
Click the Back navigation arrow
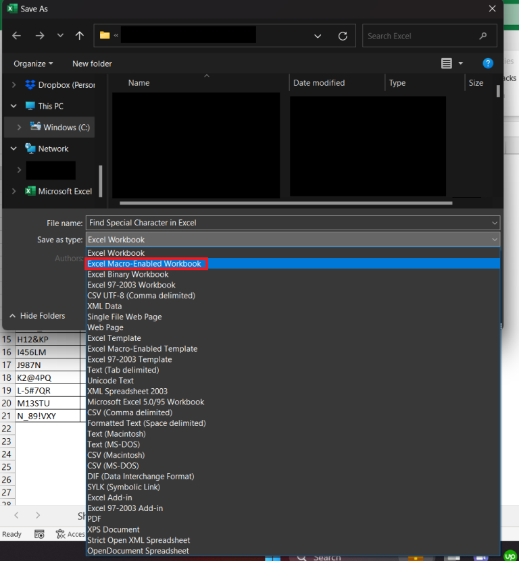point(17,36)
